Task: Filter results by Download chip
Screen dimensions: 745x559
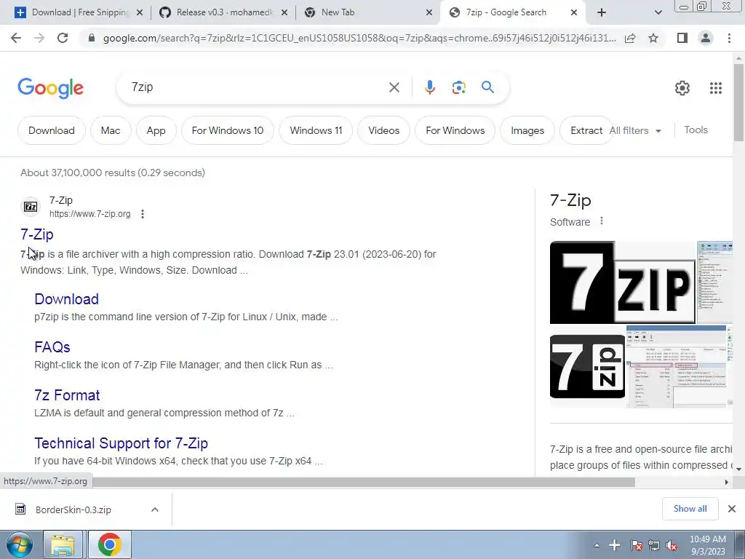Action: coord(52,130)
